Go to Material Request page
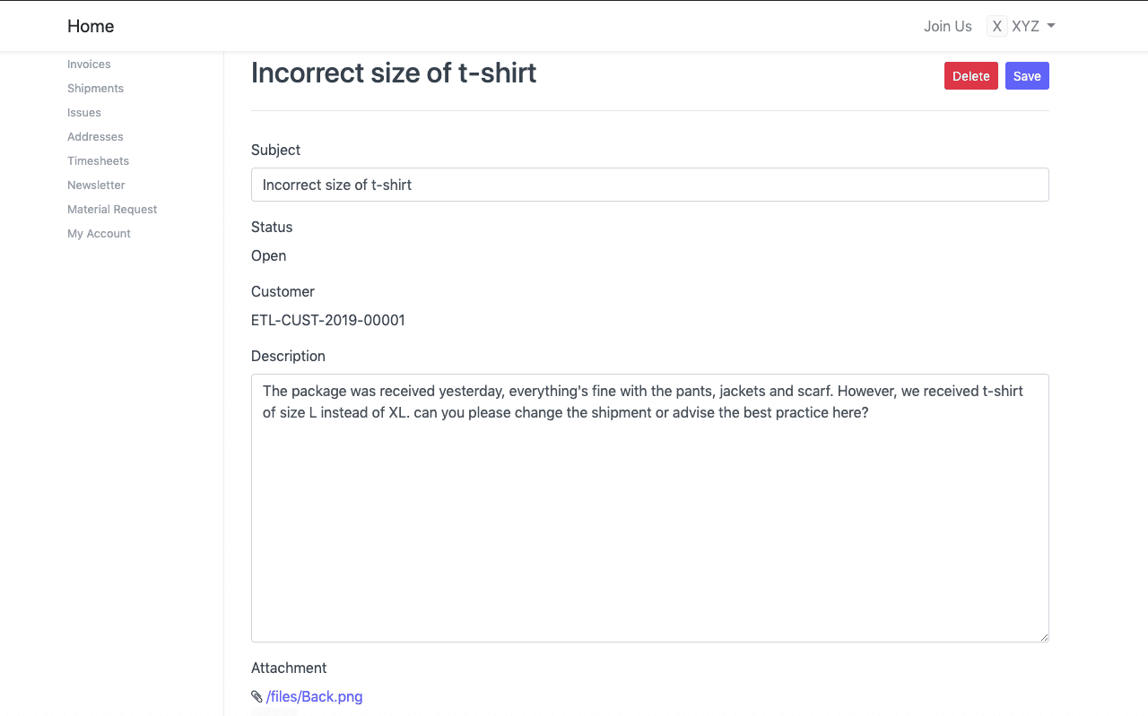Viewport: 1148px width, 716px height. click(x=112, y=210)
